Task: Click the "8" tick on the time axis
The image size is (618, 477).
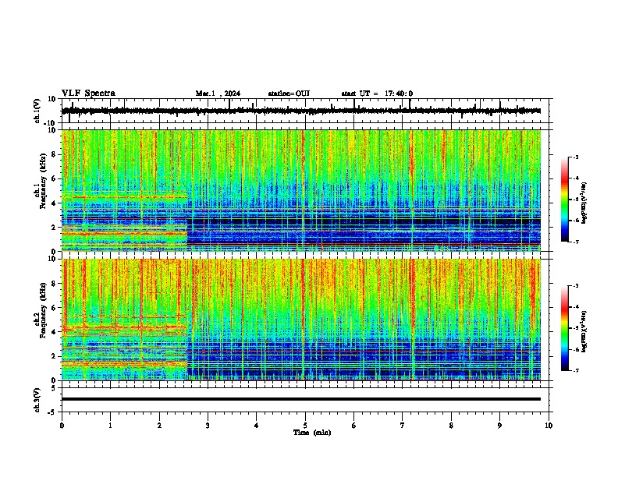Action: coord(451,426)
